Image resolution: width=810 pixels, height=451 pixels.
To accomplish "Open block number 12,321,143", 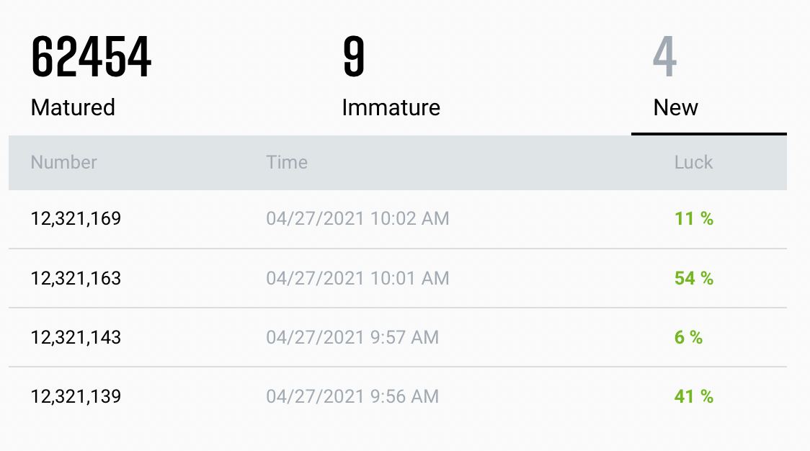I will (x=76, y=337).
